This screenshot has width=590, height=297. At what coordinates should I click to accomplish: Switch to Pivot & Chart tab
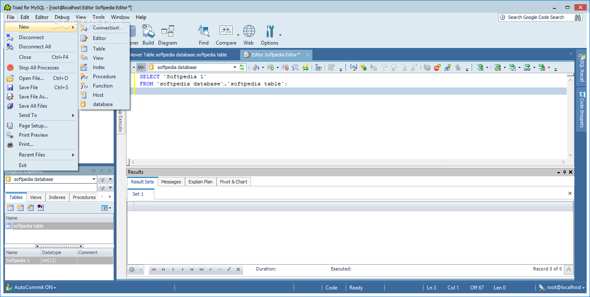(x=233, y=182)
